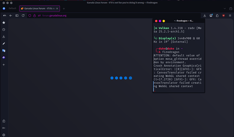Click the uBlock Origin shield icon
The image size is (234, 137).
click(223, 15)
